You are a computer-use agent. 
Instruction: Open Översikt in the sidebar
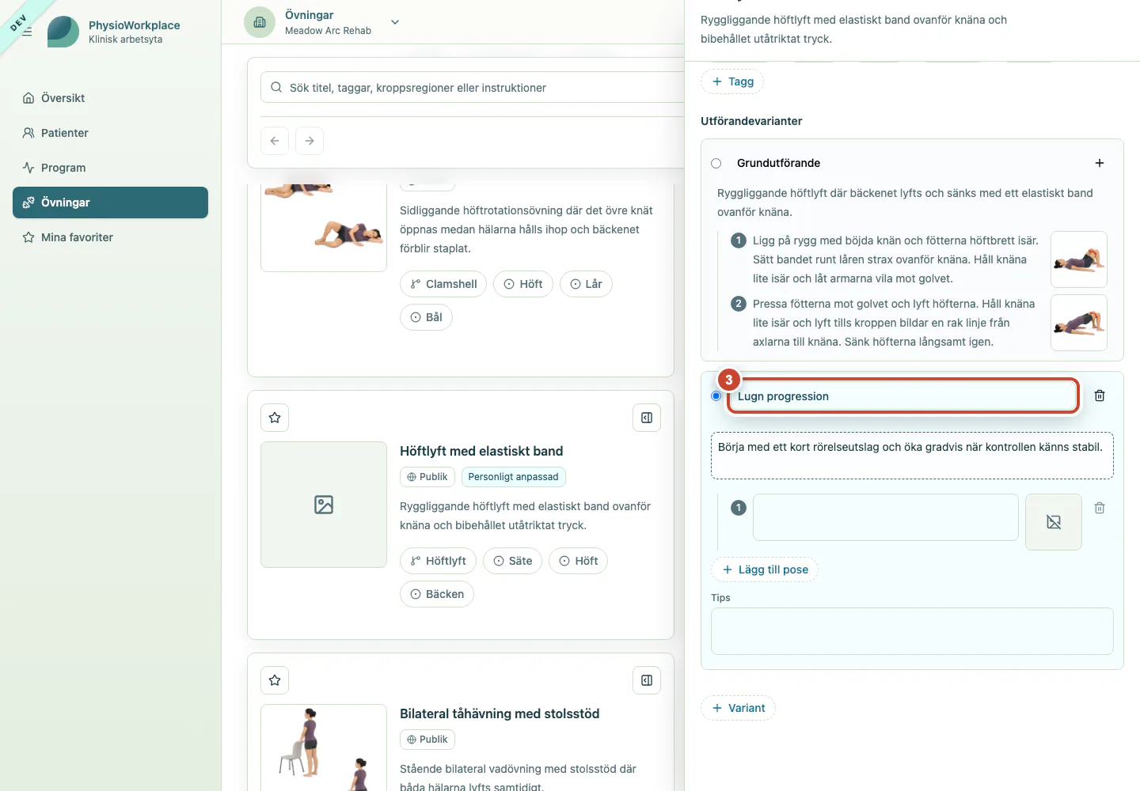(110, 98)
